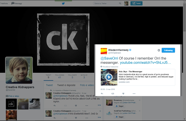Screen dimensions: 186x121
Task: Click the @W2Optimism handle
Action: click(114, 53)
